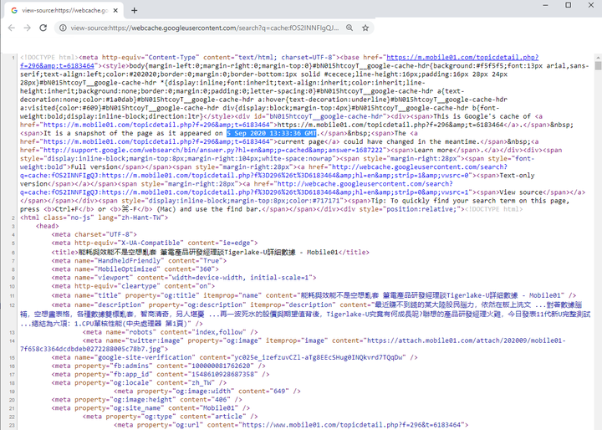The height and width of the screenshot is (430, 602).
Task: Go forward with the forward arrow
Action: click(27, 28)
